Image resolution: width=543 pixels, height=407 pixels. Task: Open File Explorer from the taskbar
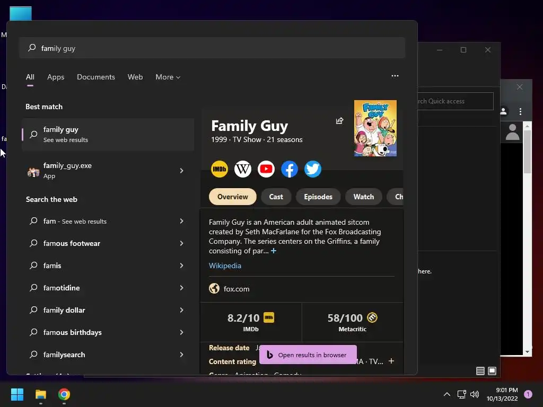coord(40,394)
